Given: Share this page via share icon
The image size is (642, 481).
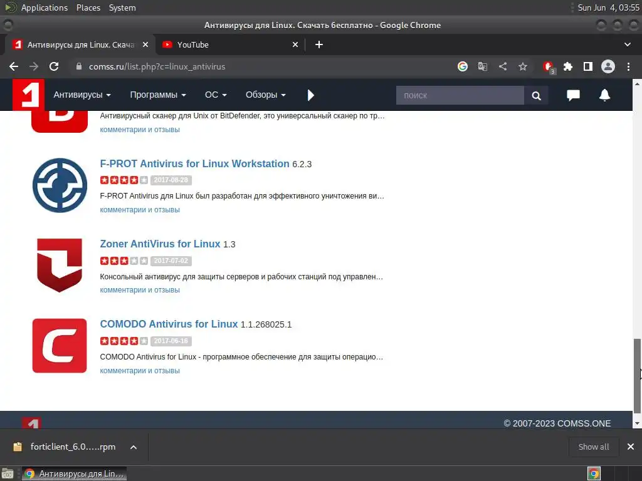Looking at the screenshot, I should 503,66.
